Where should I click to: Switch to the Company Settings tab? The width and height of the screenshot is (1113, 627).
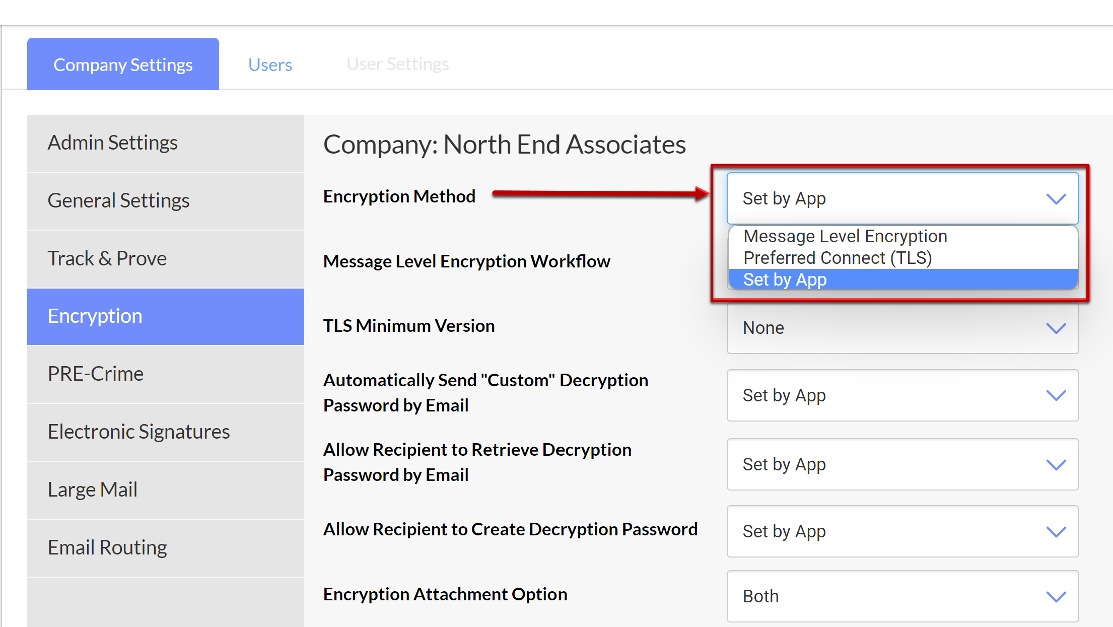pyautogui.click(x=123, y=63)
